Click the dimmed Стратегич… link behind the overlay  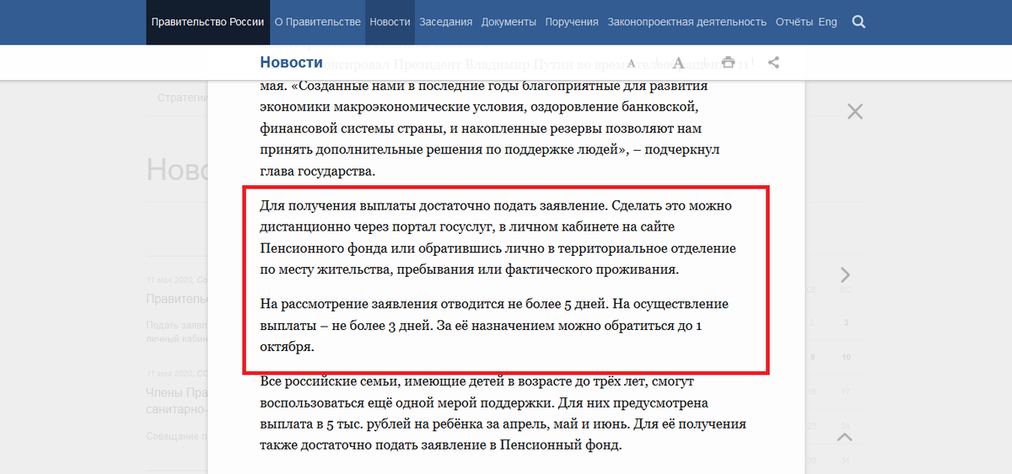click(182, 98)
